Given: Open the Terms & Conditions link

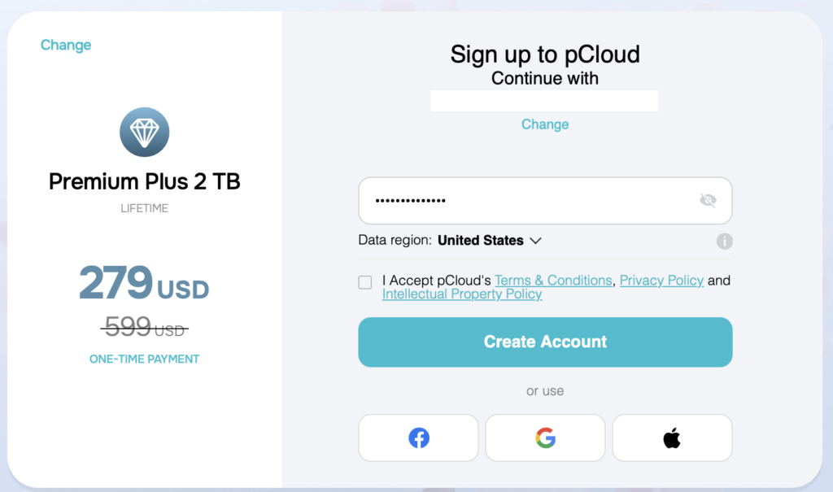Looking at the screenshot, I should click(553, 281).
